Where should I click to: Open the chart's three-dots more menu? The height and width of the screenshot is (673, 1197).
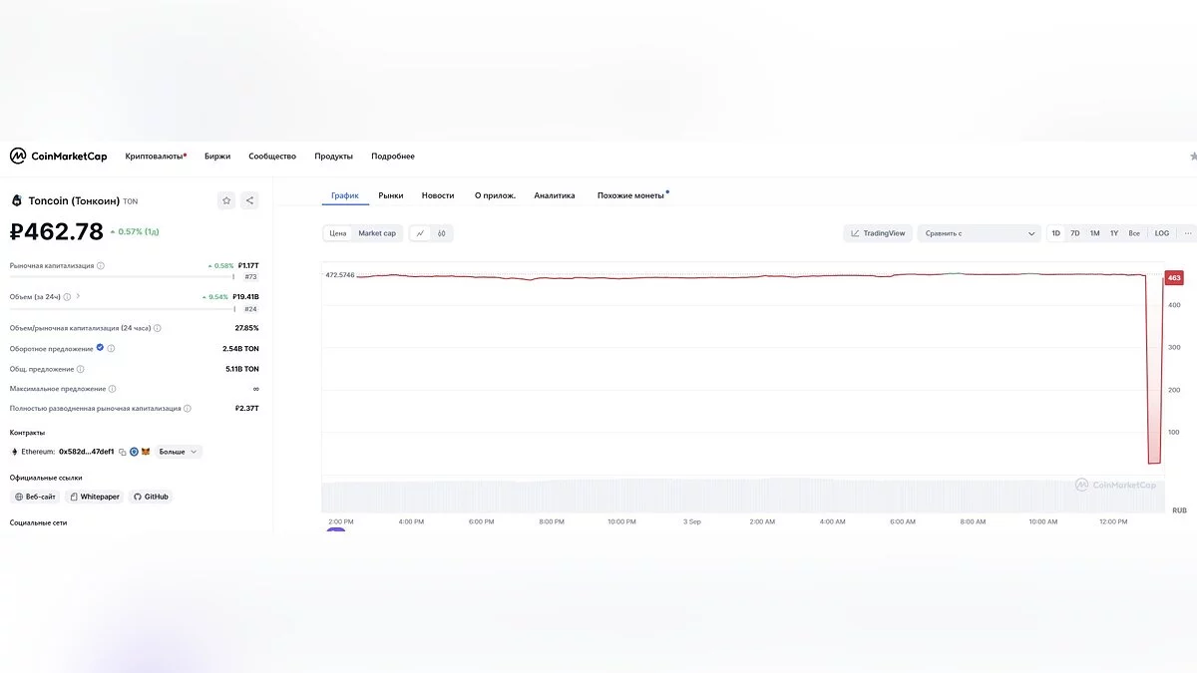(1188, 233)
